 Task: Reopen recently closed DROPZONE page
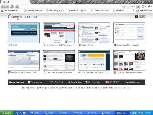[114, 82]
